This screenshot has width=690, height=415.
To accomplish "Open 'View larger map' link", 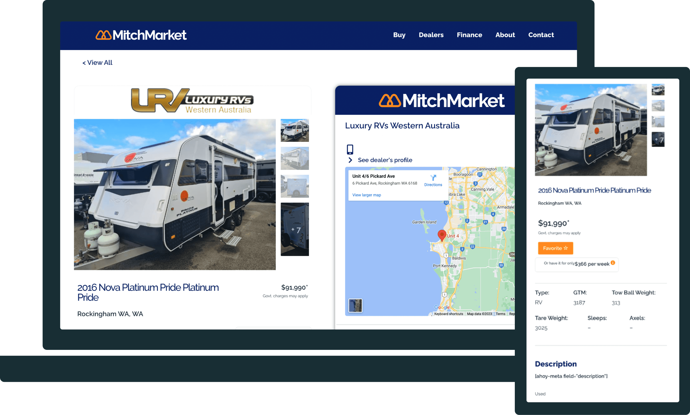I will click(366, 195).
